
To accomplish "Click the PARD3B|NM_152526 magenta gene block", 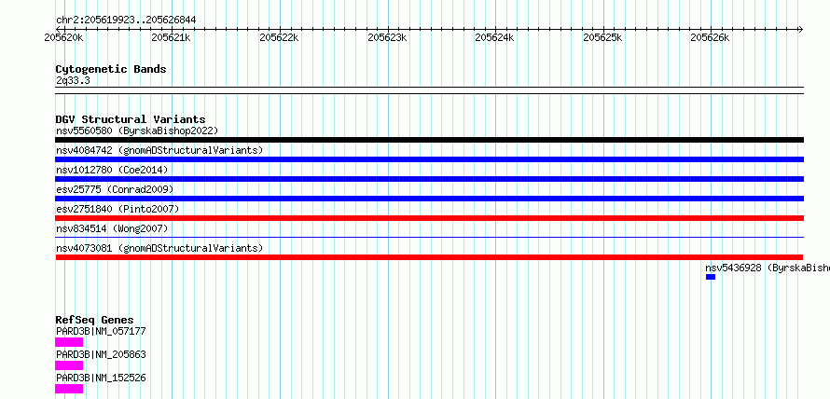I will click(x=69, y=389).
